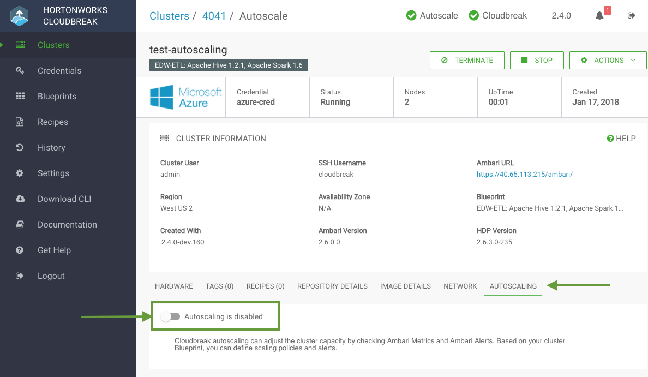
Task: Click the Settings gear icon in sidebar
Action: [20, 173]
